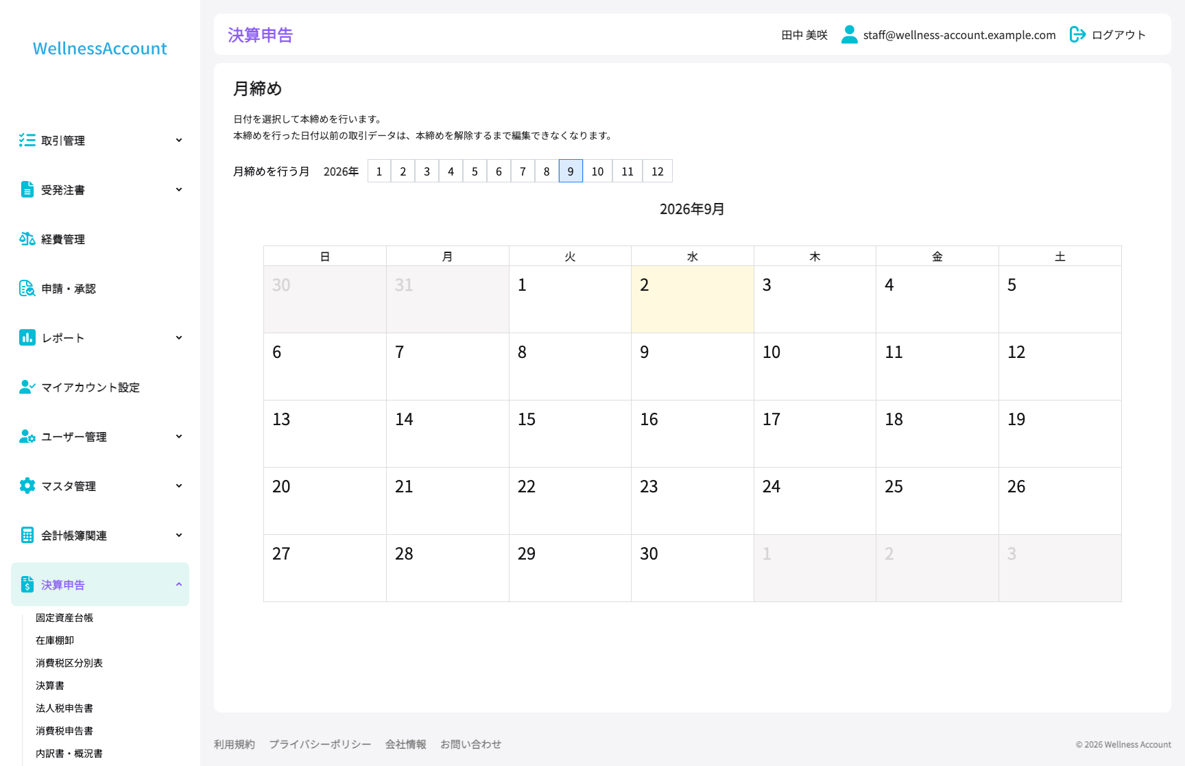Screen dimensions: 1185x766
Task: Open 消費税区分別表 submenu item
Action: pyautogui.click(x=69, y=663)
